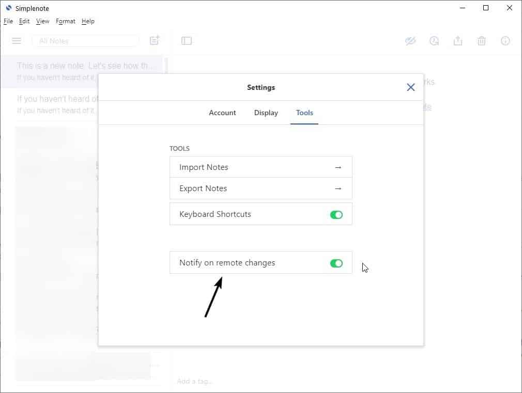Turn off Notify on remote changes

[x=336, y=263]
